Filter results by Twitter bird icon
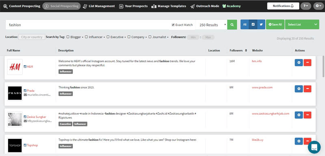Image resolution: width=325 pixels, height=156 pixels. coord(261,24)
